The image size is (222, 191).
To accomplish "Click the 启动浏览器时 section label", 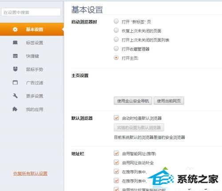I will (x=84, y=22).
